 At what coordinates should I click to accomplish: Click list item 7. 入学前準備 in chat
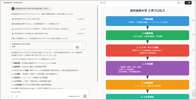coord(31,85)
